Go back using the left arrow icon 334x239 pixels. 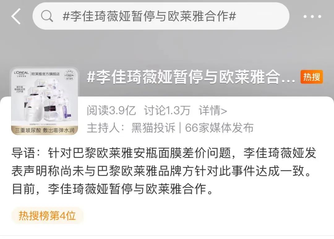coord(16,16)
